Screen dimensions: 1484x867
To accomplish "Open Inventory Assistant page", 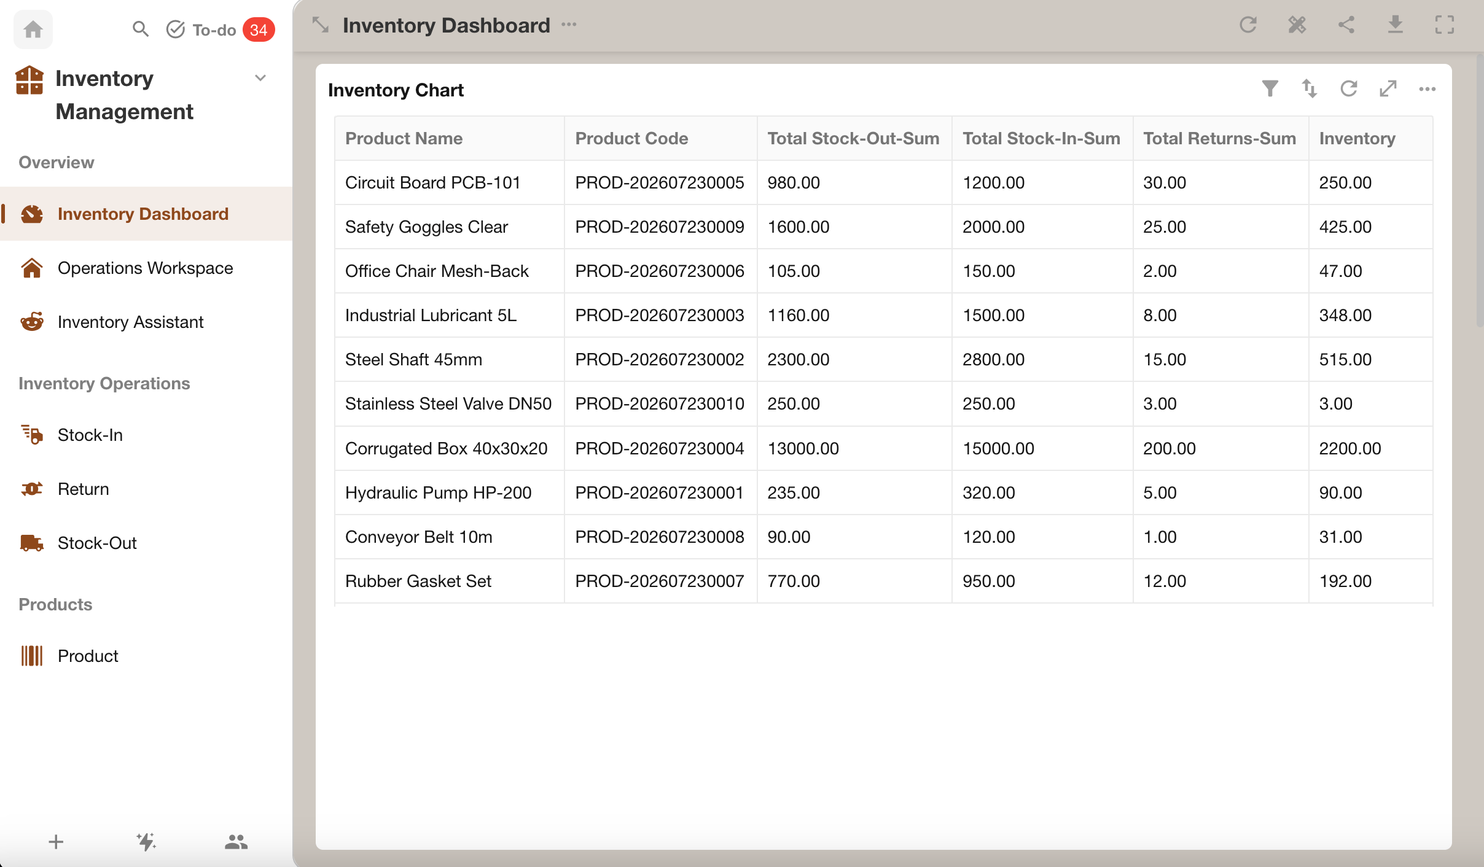I will (146, 322).
